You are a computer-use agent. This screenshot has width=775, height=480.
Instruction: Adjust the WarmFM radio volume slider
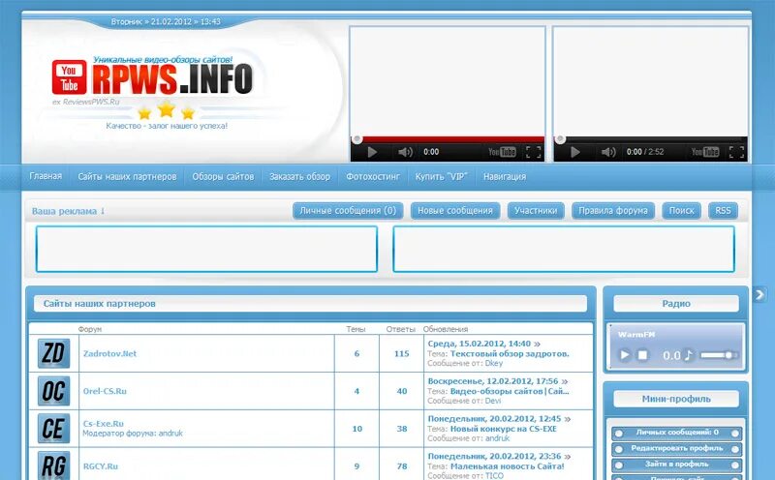[x=719, y=355]
